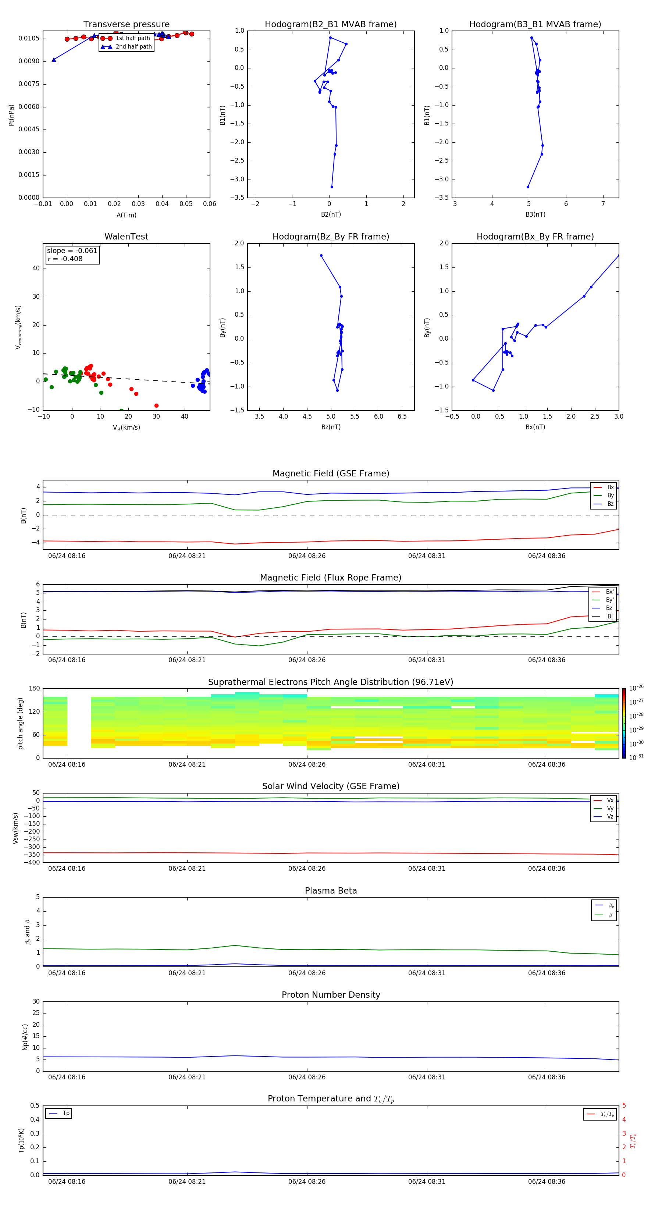
Task: Click the "Transverse pressure" plot title
Action: [x=126, y=25]
